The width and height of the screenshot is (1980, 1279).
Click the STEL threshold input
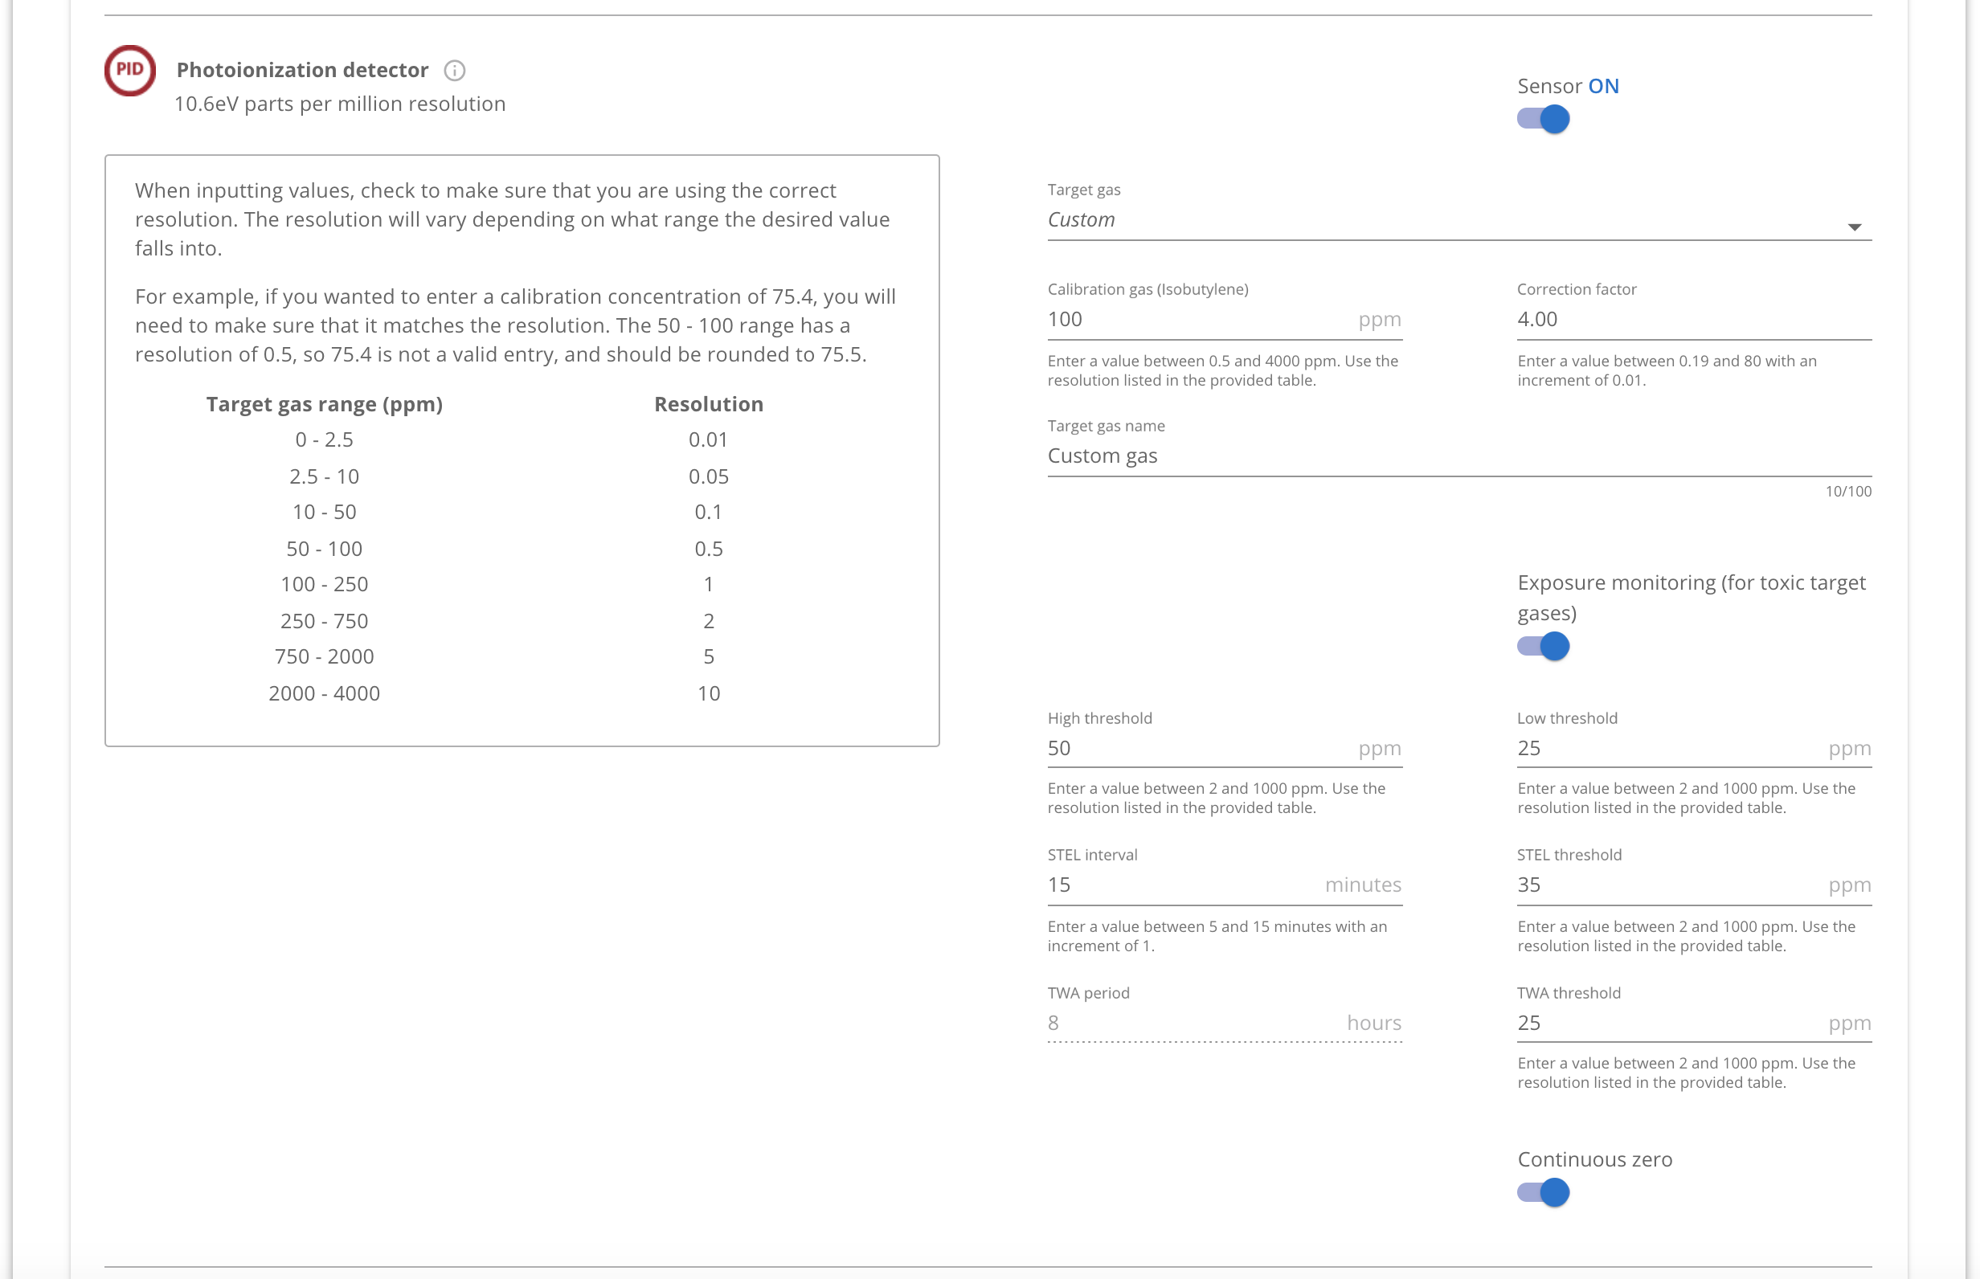[1665, 885]
